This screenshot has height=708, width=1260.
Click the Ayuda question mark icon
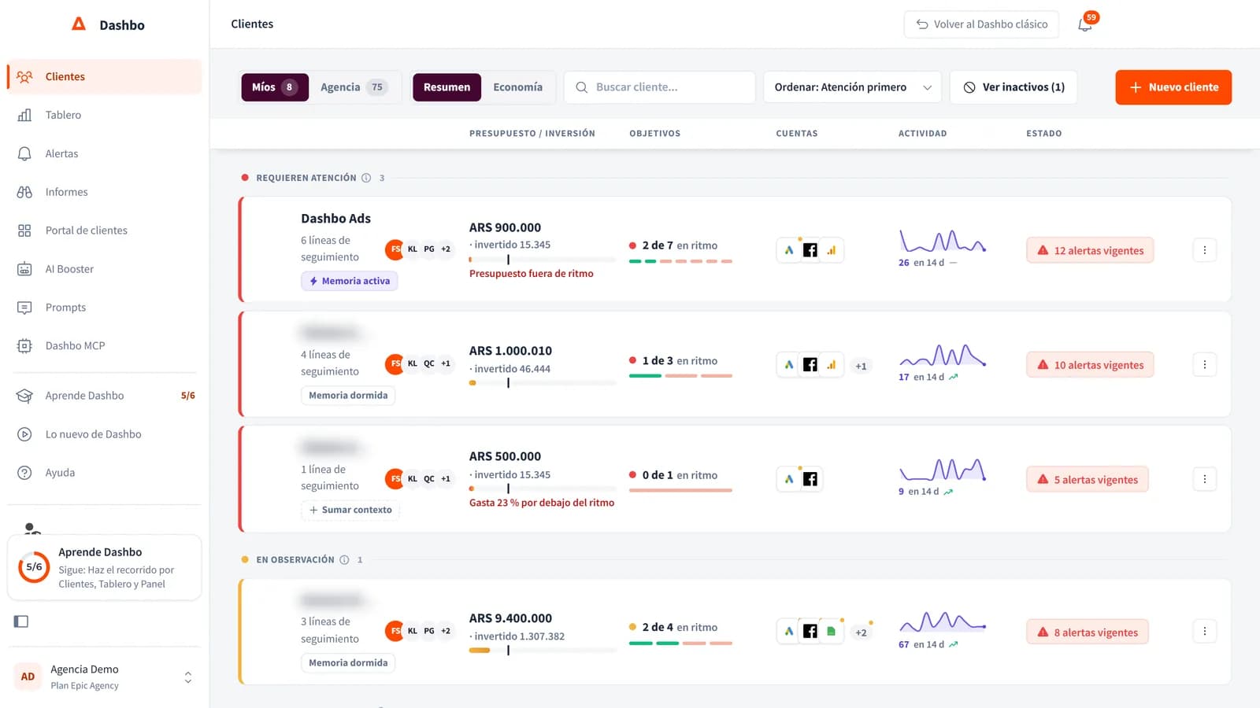[24, 473]
